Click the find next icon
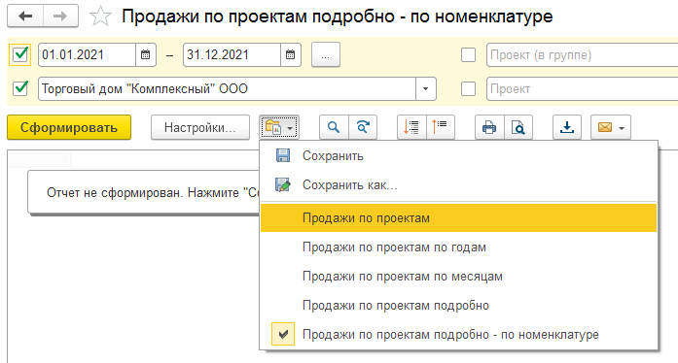678x363 pixels. 363,127
